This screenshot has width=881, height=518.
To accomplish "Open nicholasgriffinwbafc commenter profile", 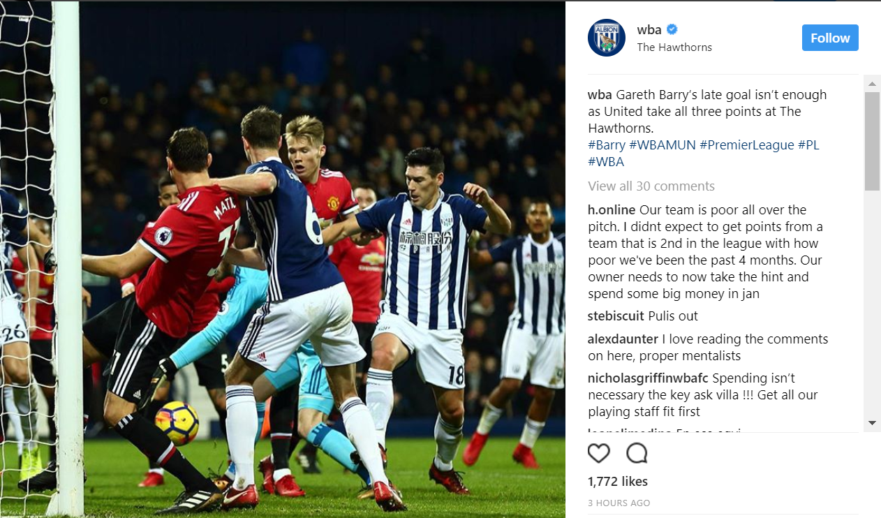I will [x=648, y=378].
